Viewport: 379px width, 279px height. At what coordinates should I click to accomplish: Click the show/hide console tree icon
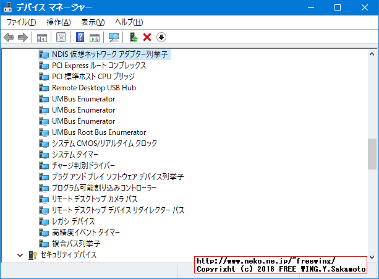tap(42, 38)
